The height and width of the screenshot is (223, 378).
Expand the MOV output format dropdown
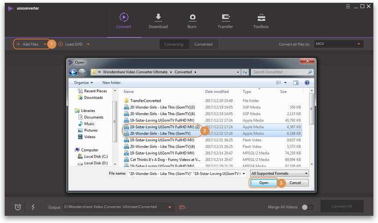click(x=339, y=44)
